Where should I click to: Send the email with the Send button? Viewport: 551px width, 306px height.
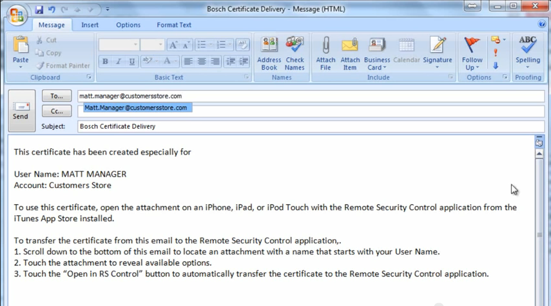(21, 111)
